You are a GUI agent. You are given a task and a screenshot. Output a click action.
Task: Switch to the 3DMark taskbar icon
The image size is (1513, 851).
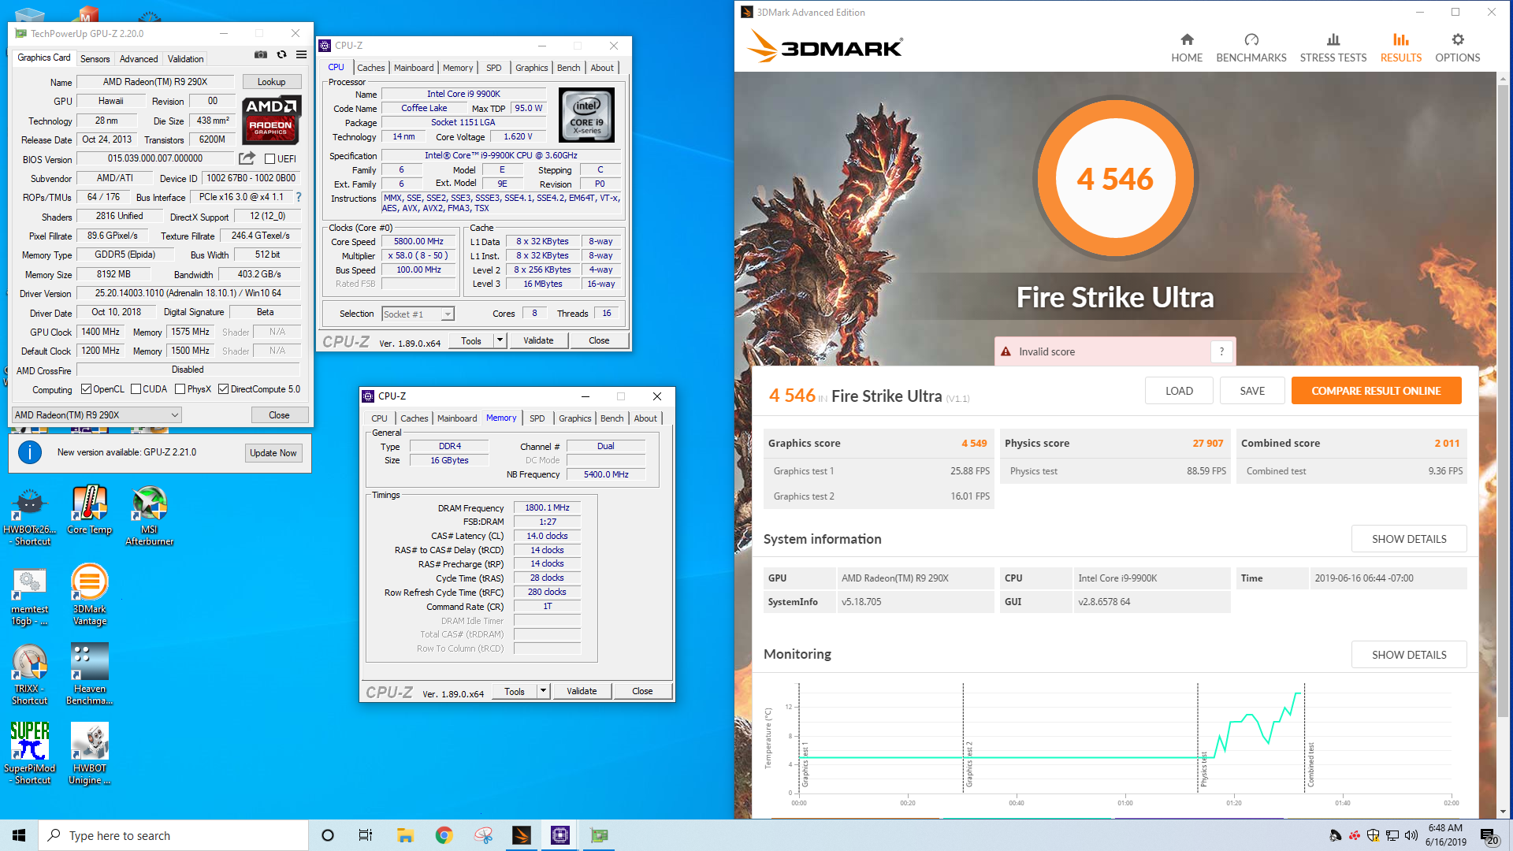tap(521, 835)
